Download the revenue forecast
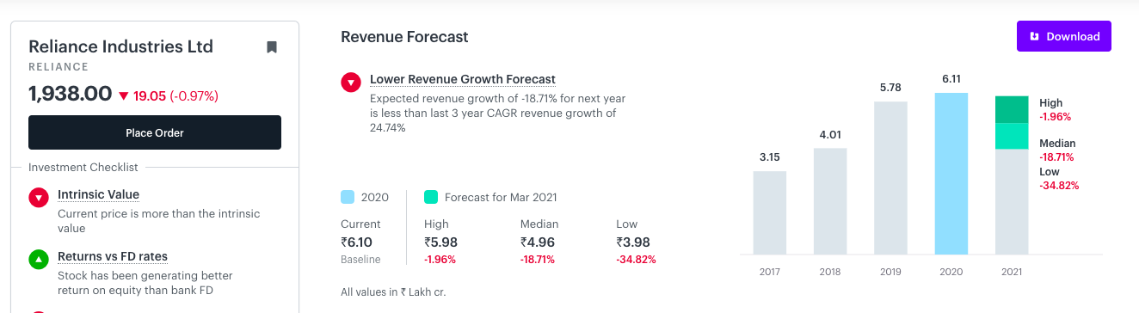The image size is (1139, 313). coord(1064,36)
